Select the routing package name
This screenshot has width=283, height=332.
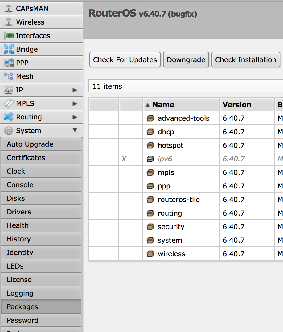pos(170,213)
